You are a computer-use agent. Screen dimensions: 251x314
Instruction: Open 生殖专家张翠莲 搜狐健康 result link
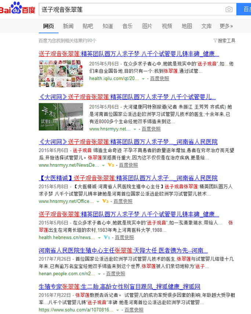point(120,287)
